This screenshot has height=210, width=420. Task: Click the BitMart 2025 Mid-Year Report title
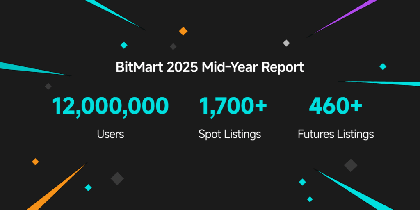coord(210,67)
